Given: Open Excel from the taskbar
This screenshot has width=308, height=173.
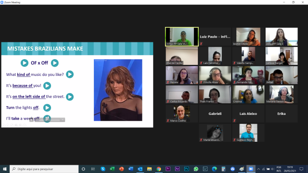Looking at the screenshot, I should pos(112,169).
